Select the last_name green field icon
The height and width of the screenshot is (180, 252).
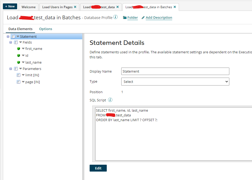pos(18,62)
